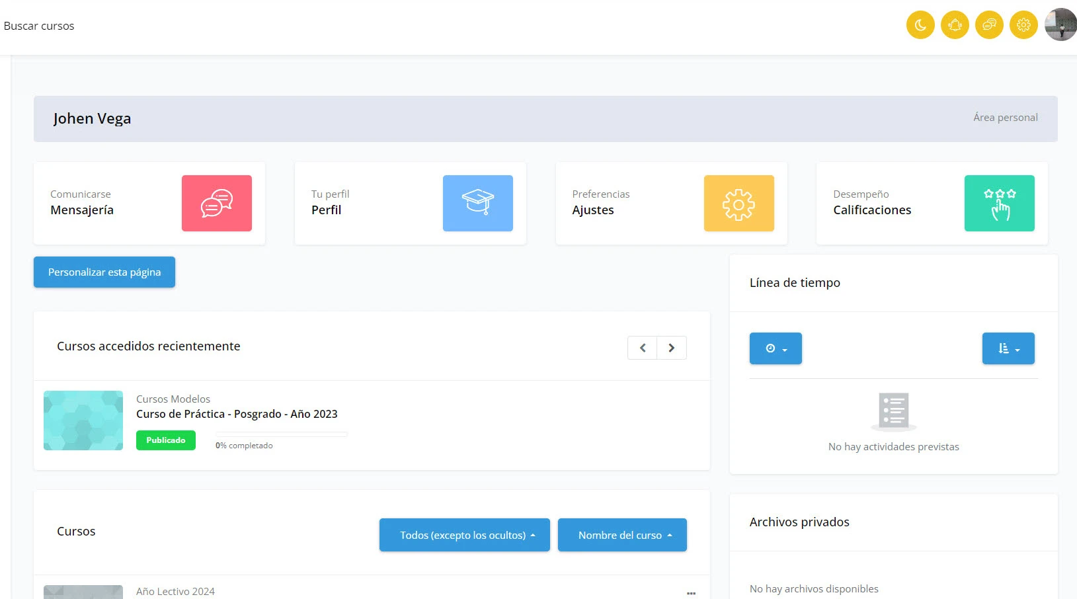Open Mensajería via the pink chat icon

217,203
